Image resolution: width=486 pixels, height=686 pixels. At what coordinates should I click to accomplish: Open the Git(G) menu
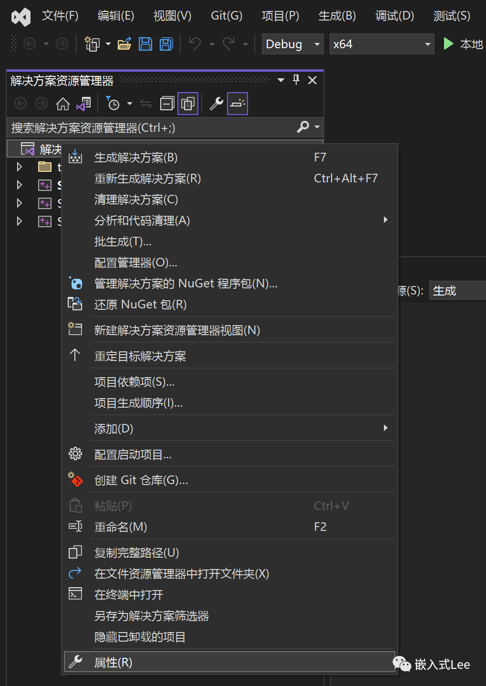click(226, 15)
